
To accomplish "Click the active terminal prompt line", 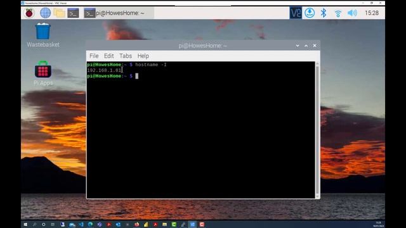I will (x=113, y=76).
